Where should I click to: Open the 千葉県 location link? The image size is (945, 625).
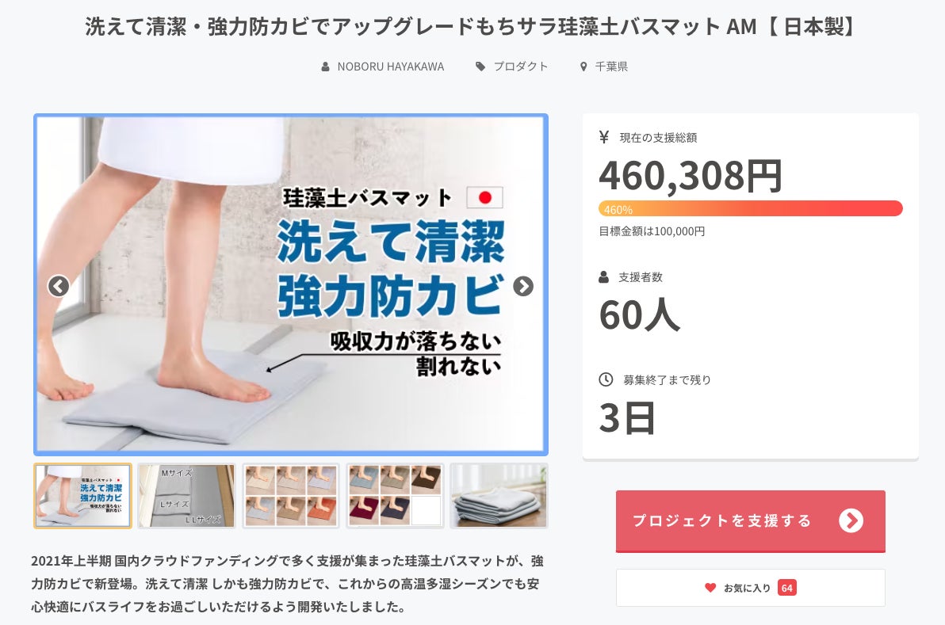tap(611, 67)
